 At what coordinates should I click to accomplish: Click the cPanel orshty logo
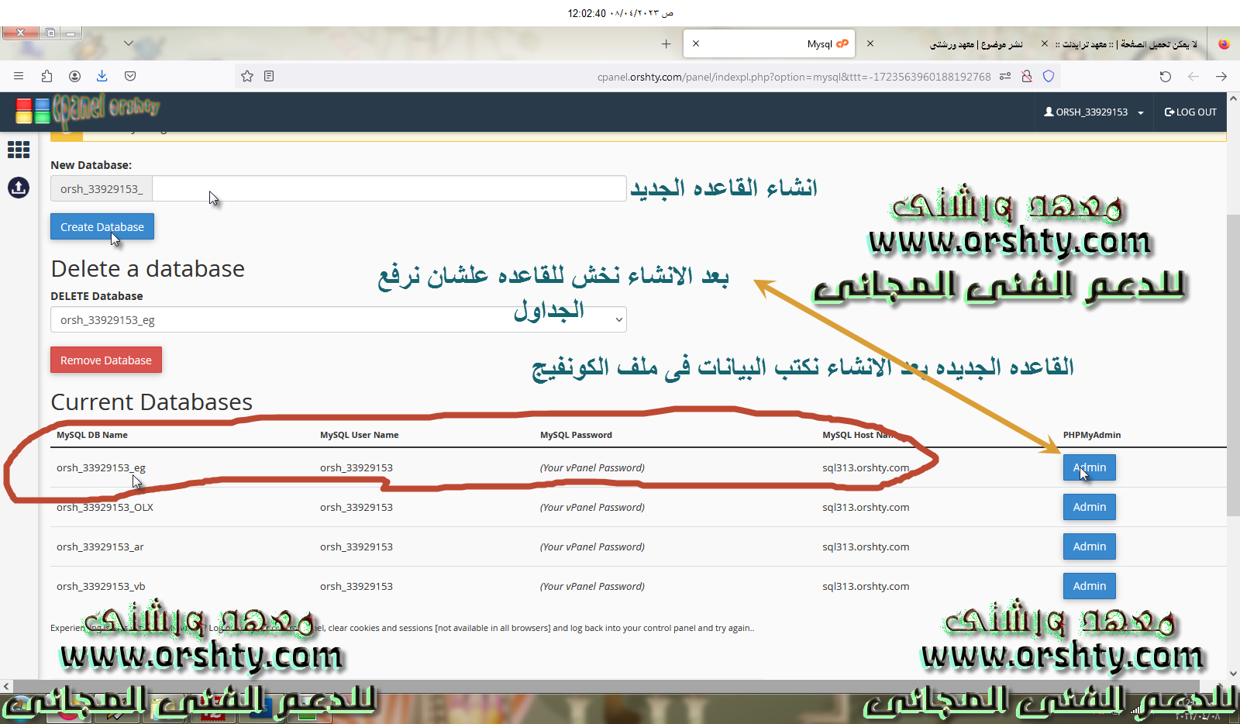pyautogui.click(x=88, y=110)
